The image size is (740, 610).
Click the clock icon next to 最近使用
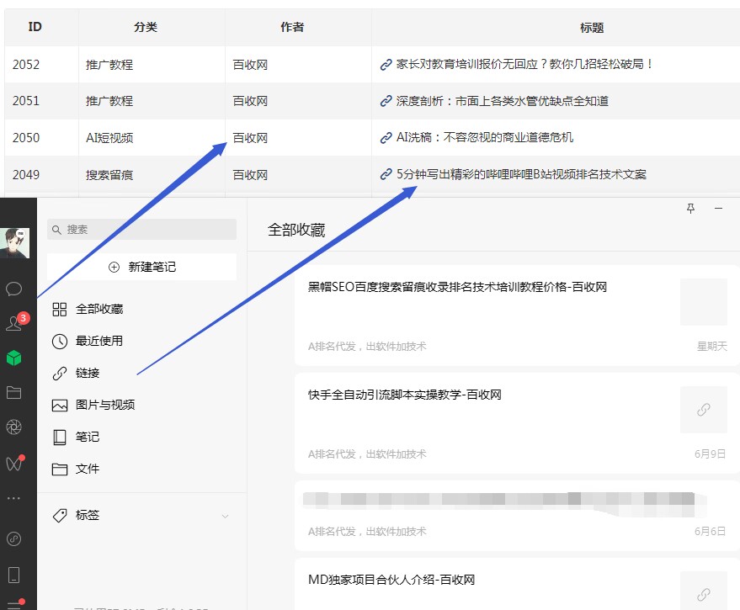pyautogui.click(x=60, y=342)
